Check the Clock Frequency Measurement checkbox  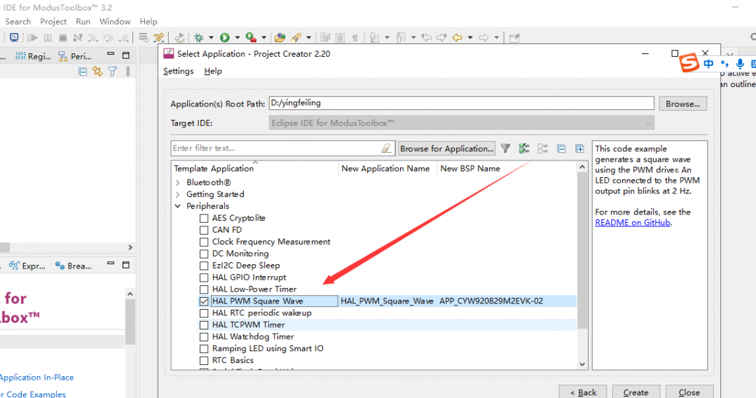204,242
